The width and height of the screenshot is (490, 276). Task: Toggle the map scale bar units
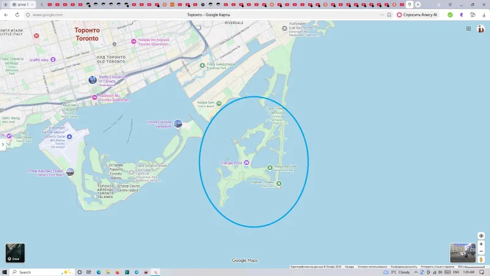[x=471, y=267]
